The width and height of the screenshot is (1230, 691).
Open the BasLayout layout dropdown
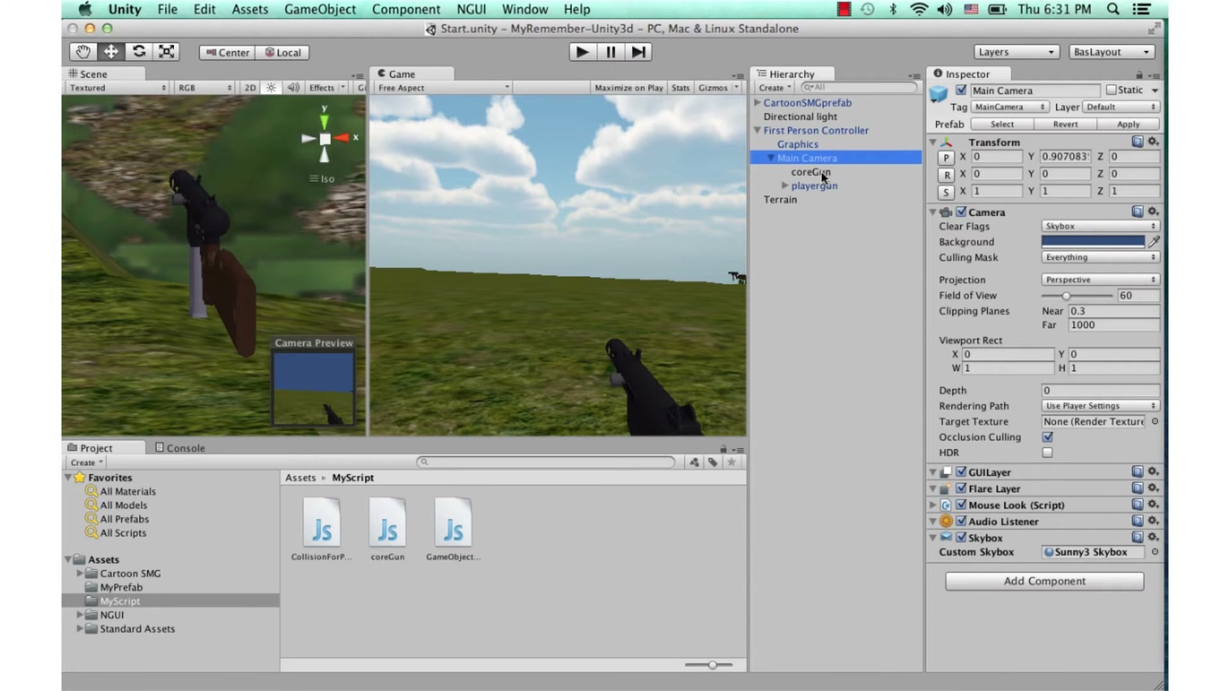pos(1112,52)
